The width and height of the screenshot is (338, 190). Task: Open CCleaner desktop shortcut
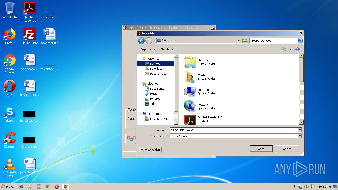(x=10, y=140)
